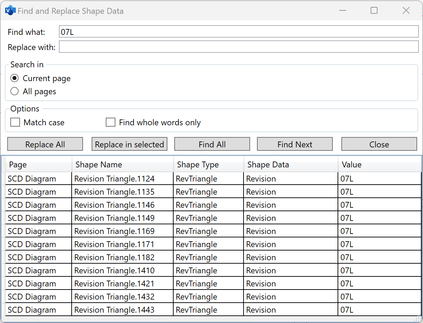Screen dimensions: 423x323
Task: Sort by the Shape Name column header
Action: pyautogui.click(x=123, y=165)
